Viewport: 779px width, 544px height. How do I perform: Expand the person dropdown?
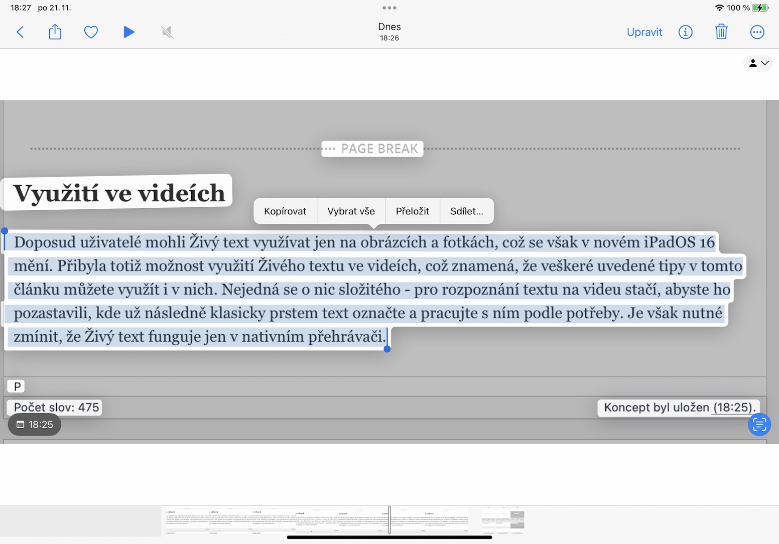(758, 63)
